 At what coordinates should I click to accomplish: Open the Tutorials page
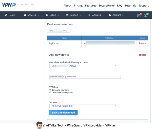click(130, 6)
